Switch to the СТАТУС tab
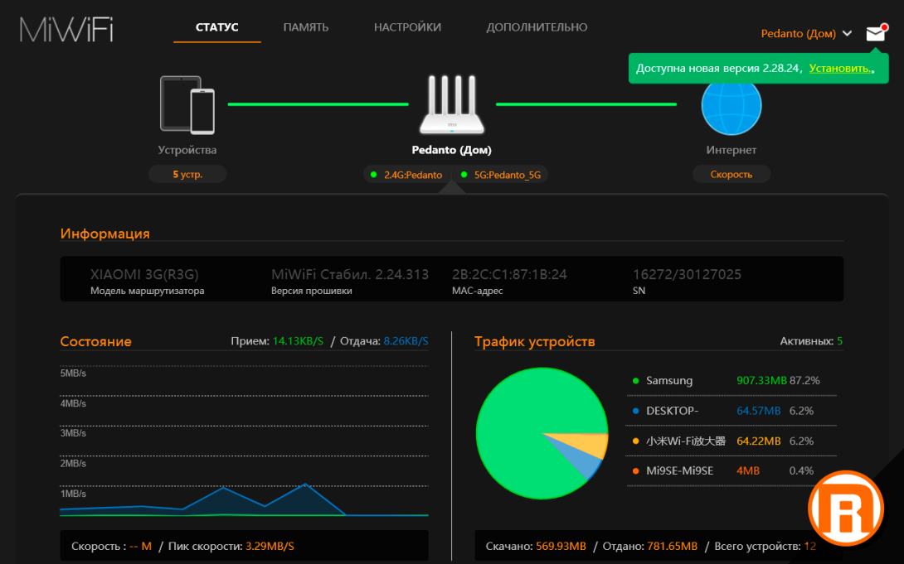This screenshot has height=564, width=904. [x=216, y=27]
